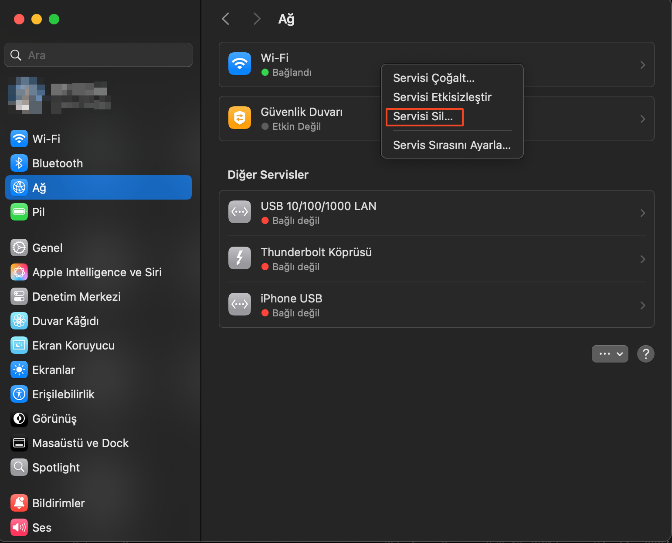Open the Ekran Koruyucu icon
This screenshot has height=543, width=672.
[x=19, y=346]
